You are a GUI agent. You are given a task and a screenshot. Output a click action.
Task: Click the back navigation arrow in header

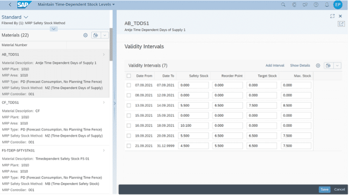pyautogui.click(x=10, y=4)
